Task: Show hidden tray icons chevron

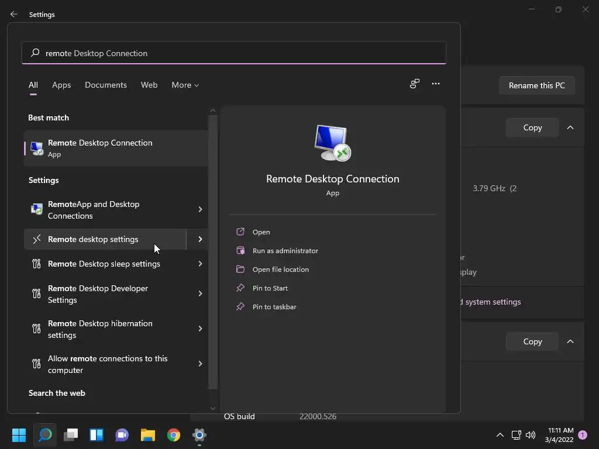Action: [500, 435]
